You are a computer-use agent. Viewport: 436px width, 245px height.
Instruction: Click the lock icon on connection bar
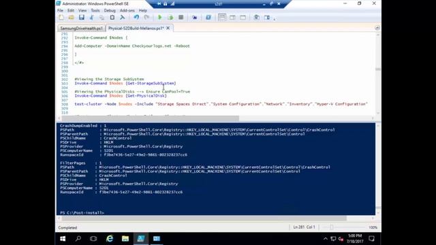click(x=166, y=3)
